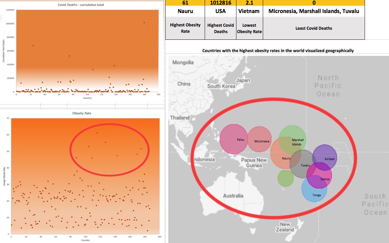Select the purple Kiribati bubble
This screenshot has height=243, width=389.
(x=325, y=156)
